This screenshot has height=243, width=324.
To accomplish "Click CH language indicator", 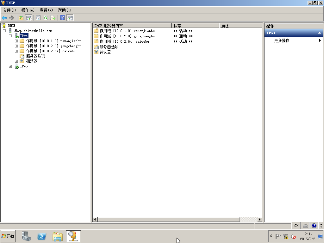I will [x=296, y=226].
